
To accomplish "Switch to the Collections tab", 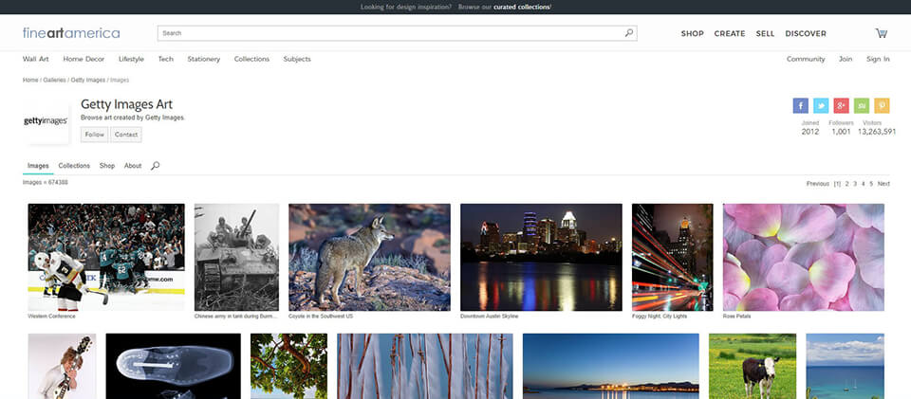I will pos(74,166).
